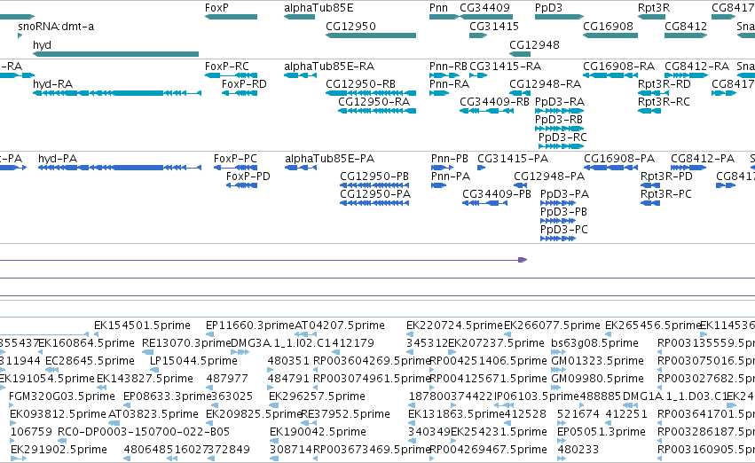Image resolution: width=755 pixels, height=463 pixels.
Task: Click the PpD3-RC transcript label
Action: pos(562,137)
